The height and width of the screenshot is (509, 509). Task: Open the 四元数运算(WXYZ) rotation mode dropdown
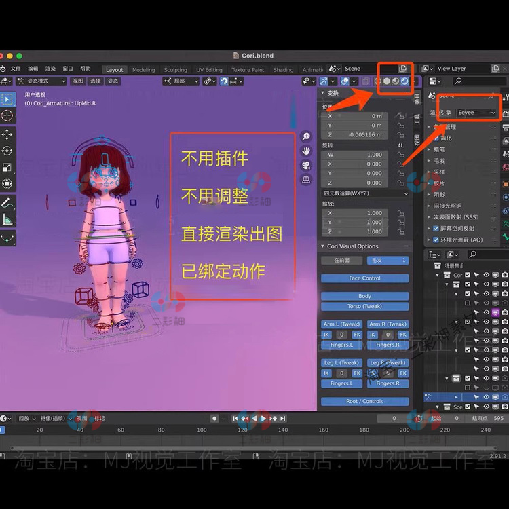(x=365, y=193)
